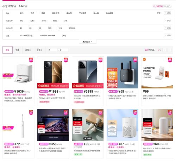Screen dimensions: 176x161
Task: Select the 综合 sorting tab
Action: pos(7,50)
